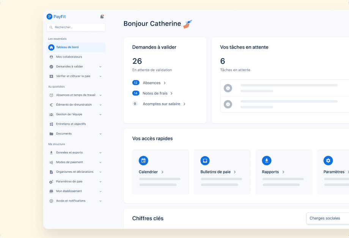Click the Mon établissement store icon
The width and height of the screenshot is (349, 238).
coord(51,191)
